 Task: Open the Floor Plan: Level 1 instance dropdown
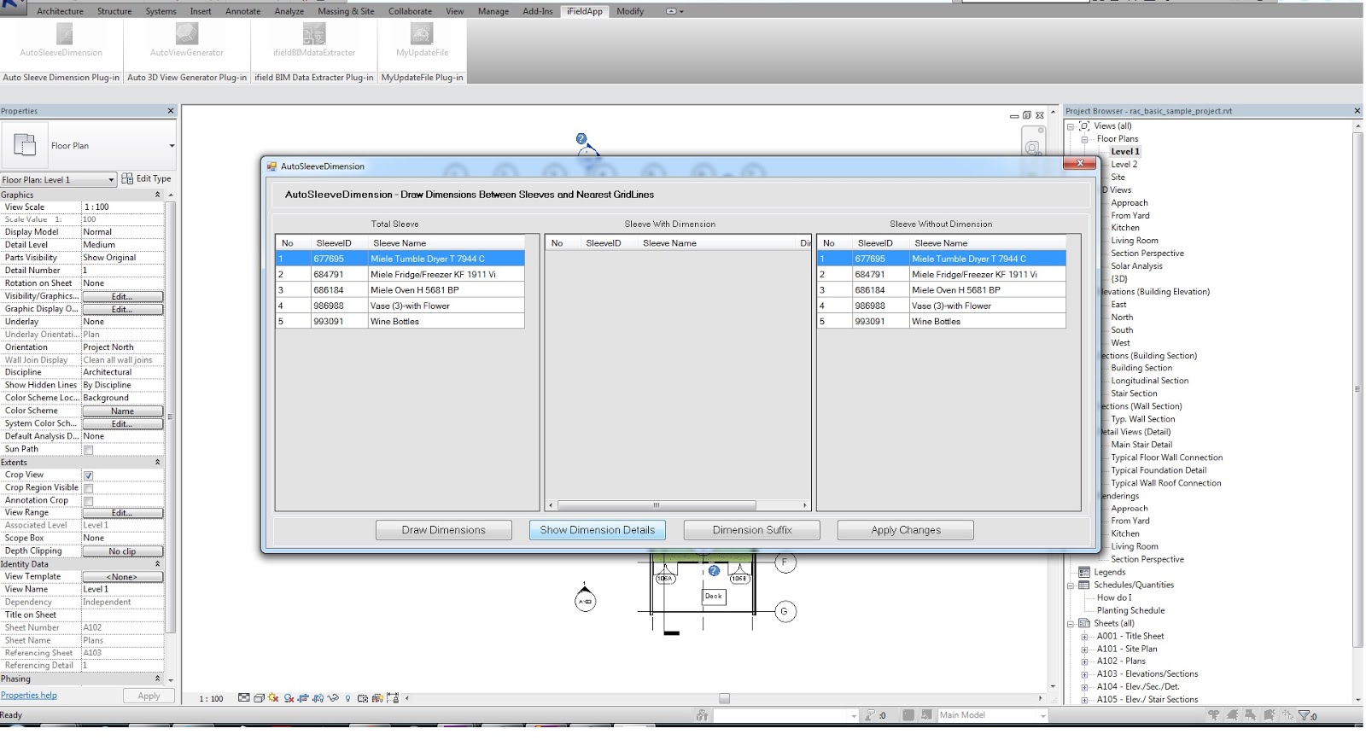pos(111,179)
